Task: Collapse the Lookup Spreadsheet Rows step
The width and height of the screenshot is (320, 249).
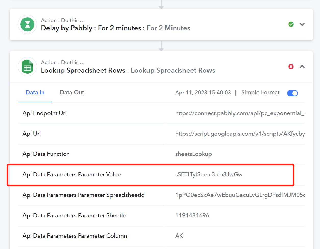Action: (x=302, y=67)
